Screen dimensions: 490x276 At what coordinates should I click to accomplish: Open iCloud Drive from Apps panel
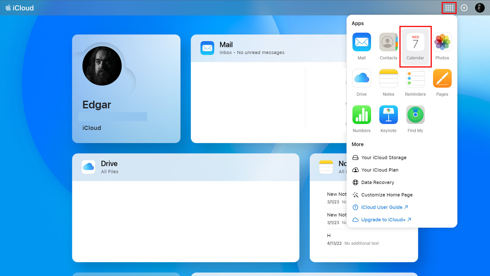361,78
